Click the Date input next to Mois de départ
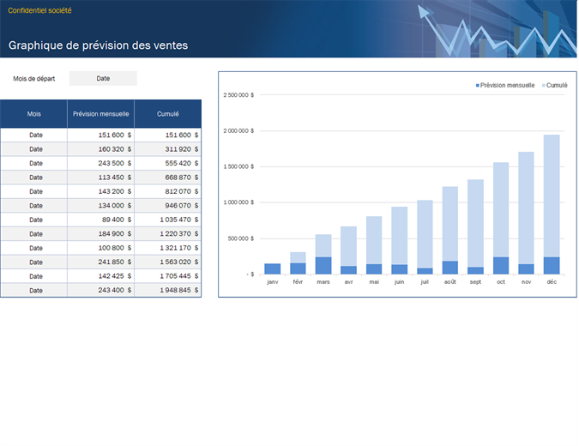 pyautogui.click(x=103, y=78)
